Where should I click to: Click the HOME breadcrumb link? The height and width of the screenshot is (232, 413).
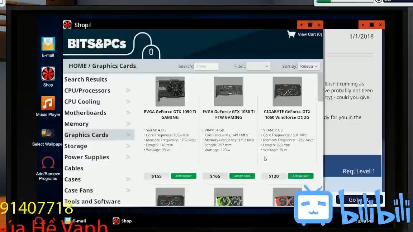pos(77,66)
